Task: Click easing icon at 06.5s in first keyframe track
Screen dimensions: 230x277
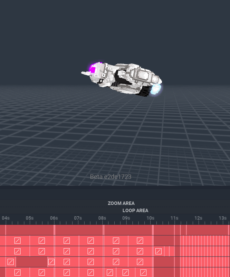Action: coord(67,241)
